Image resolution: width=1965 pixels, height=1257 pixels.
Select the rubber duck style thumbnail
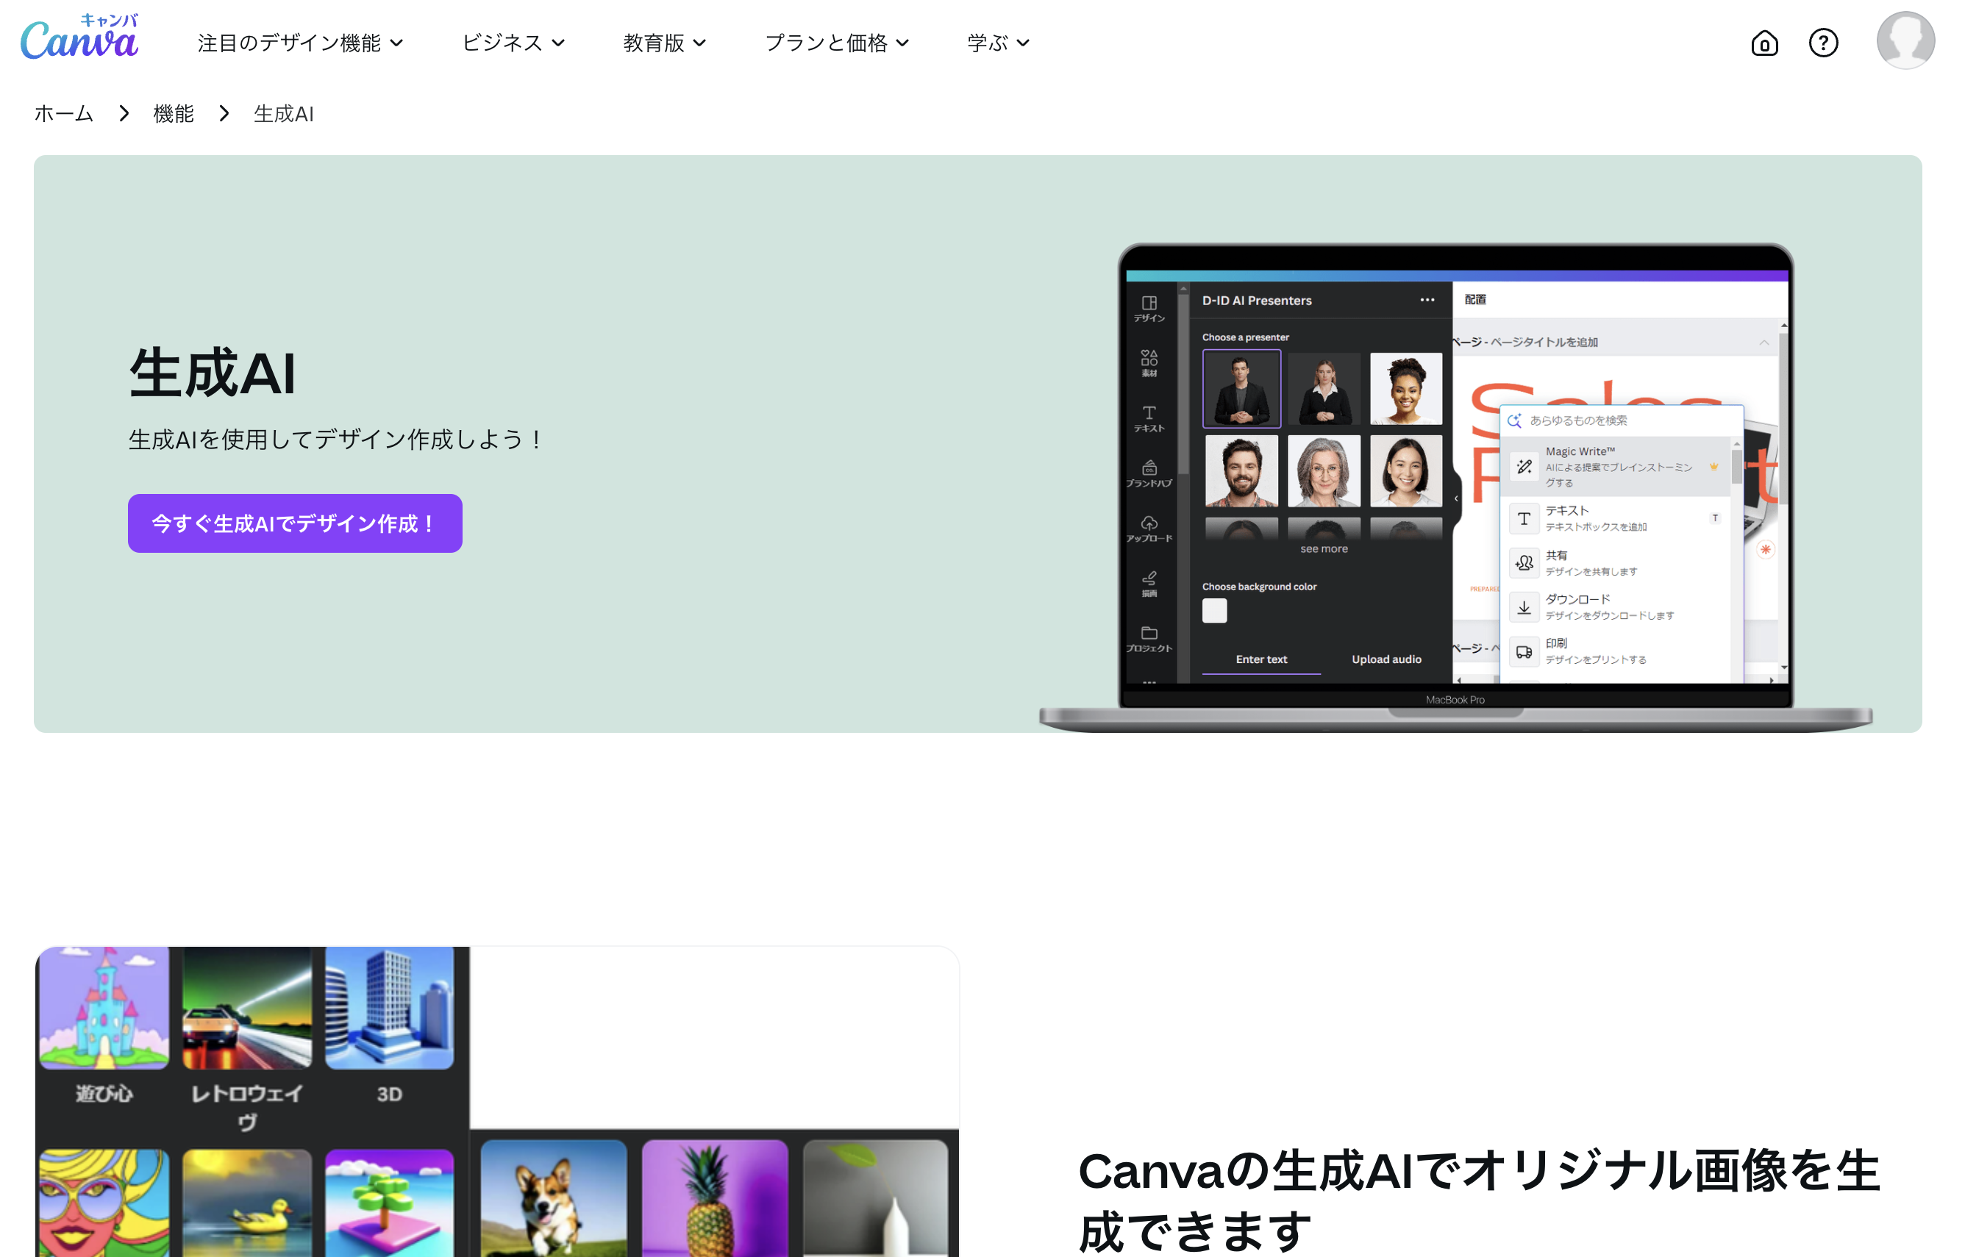tap(246, 1203)
